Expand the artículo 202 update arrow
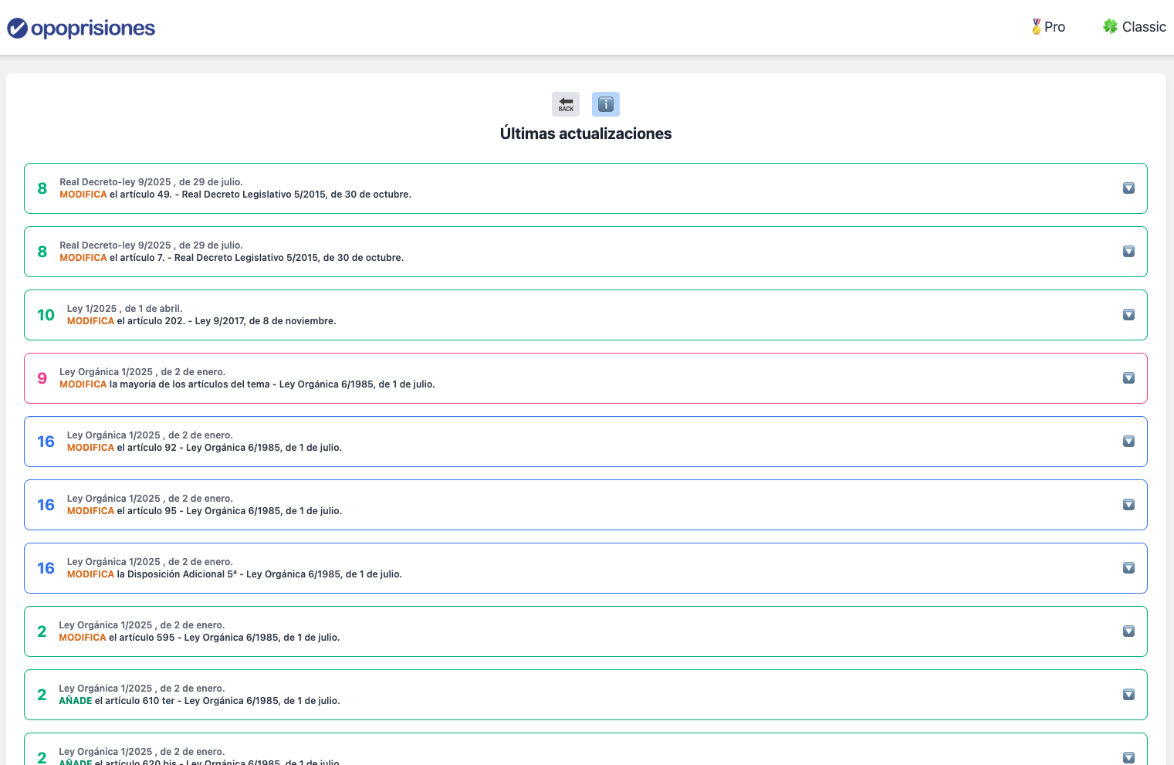The width and height of the screenshot is (1174, 765). click(x=1128, y=315)
